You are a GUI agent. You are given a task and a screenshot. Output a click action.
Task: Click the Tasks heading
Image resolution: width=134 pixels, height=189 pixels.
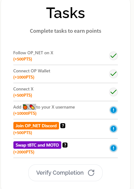click(66, 13)
